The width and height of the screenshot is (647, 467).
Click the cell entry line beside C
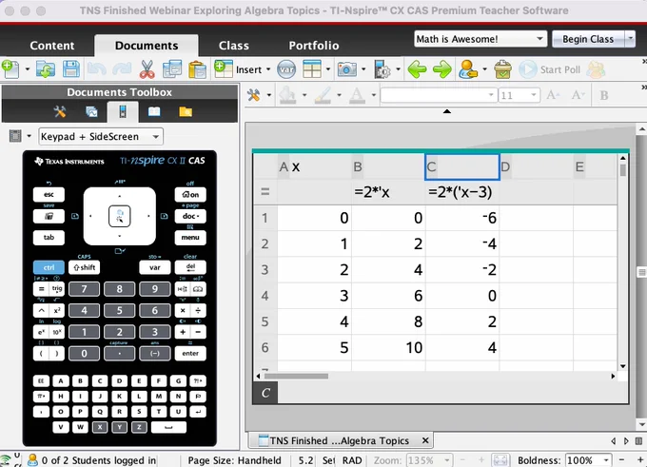point(453,393)
